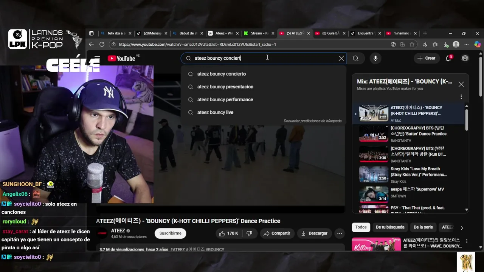The image size is (484, 272).
Task: Clear the YouTube search box text
Action: tap(341, 58)
